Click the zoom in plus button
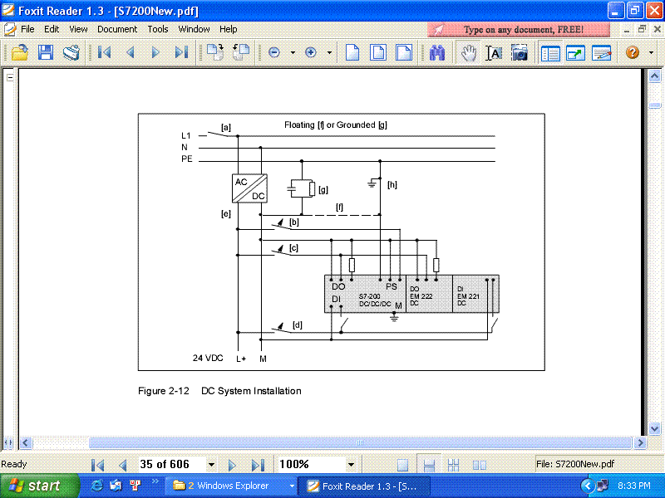This screenshot has width=665, height=498. pyautogui.click(x=311, y=52)
